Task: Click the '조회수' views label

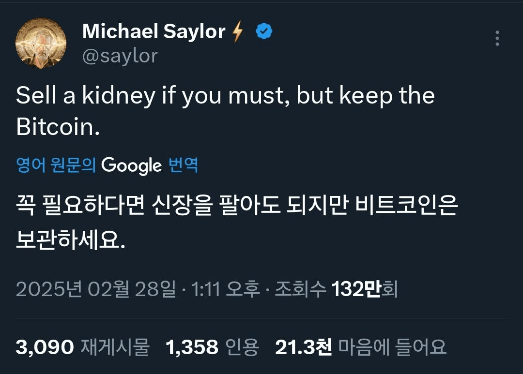Action: (300, 289)
